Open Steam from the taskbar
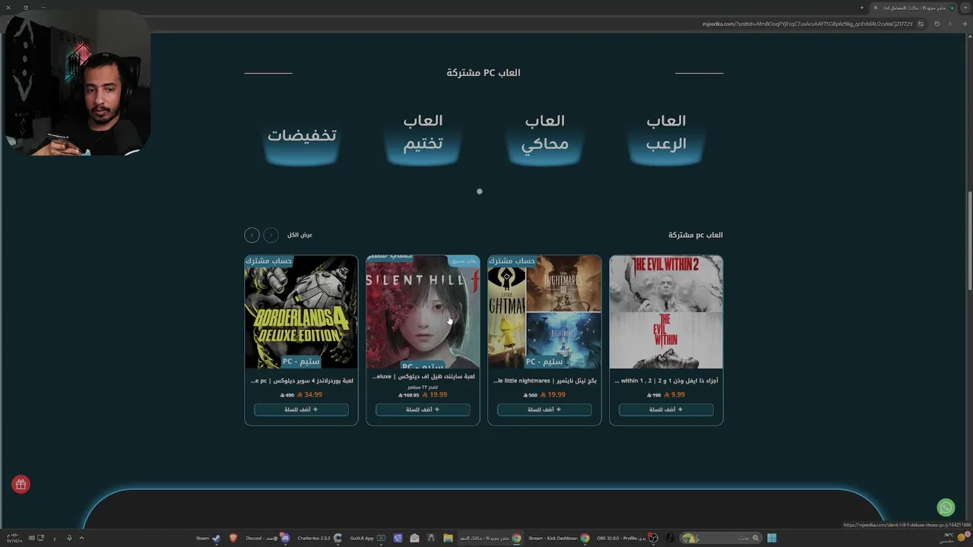 208,538
